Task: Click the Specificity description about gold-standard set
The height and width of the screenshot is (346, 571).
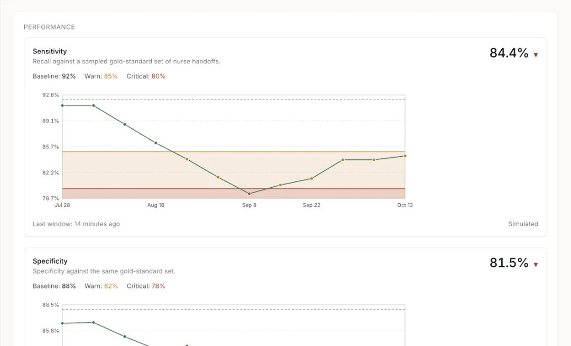Action: [104, 271]
